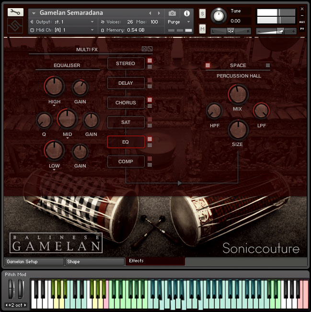
Task: Open the Sat effect preset menu icon
Action: point(150,125)
